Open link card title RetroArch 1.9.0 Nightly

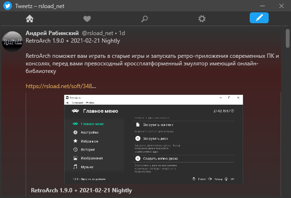coord(81,190)
